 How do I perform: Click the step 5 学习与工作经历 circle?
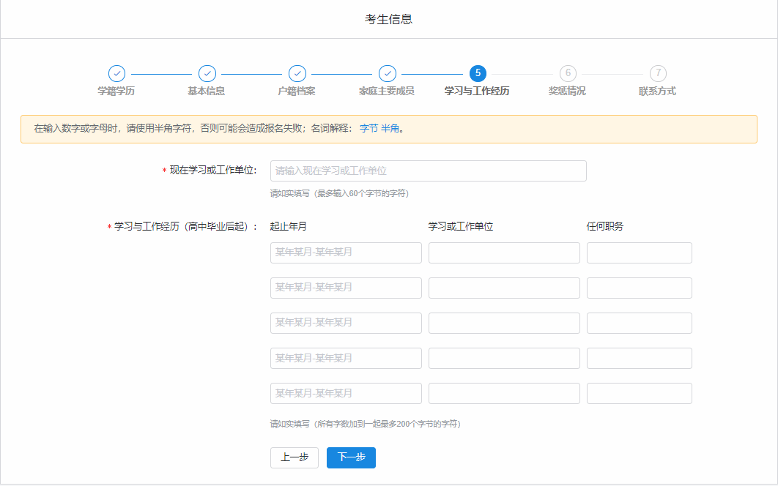coord(477,73)
